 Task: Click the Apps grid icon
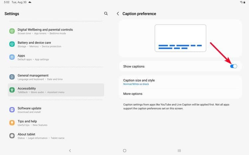pyautogui.click(x=12, y=57)
